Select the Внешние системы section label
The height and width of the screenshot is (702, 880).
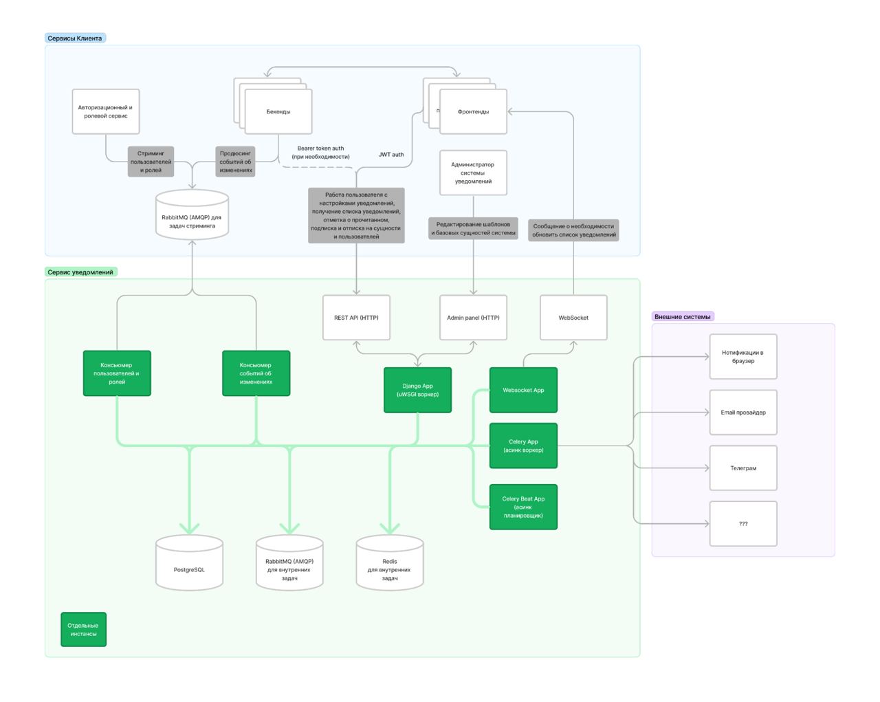683,317
